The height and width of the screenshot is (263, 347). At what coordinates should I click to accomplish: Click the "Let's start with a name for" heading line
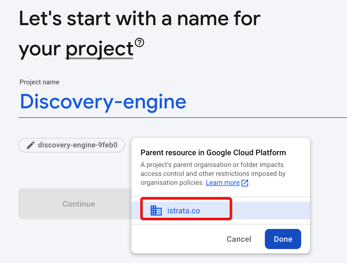[139, 18]
